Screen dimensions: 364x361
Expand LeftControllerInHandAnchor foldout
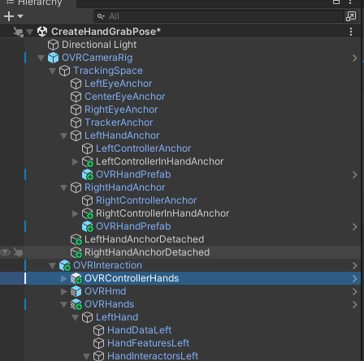76,161
